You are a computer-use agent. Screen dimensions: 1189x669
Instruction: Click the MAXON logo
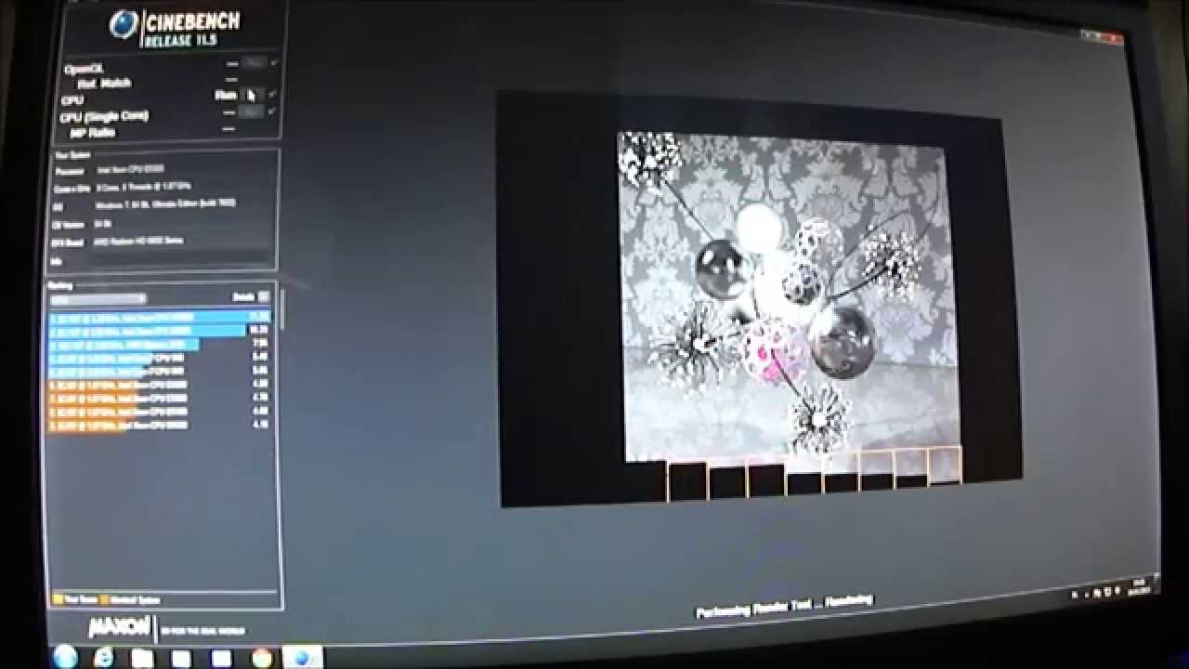[118, 627]
